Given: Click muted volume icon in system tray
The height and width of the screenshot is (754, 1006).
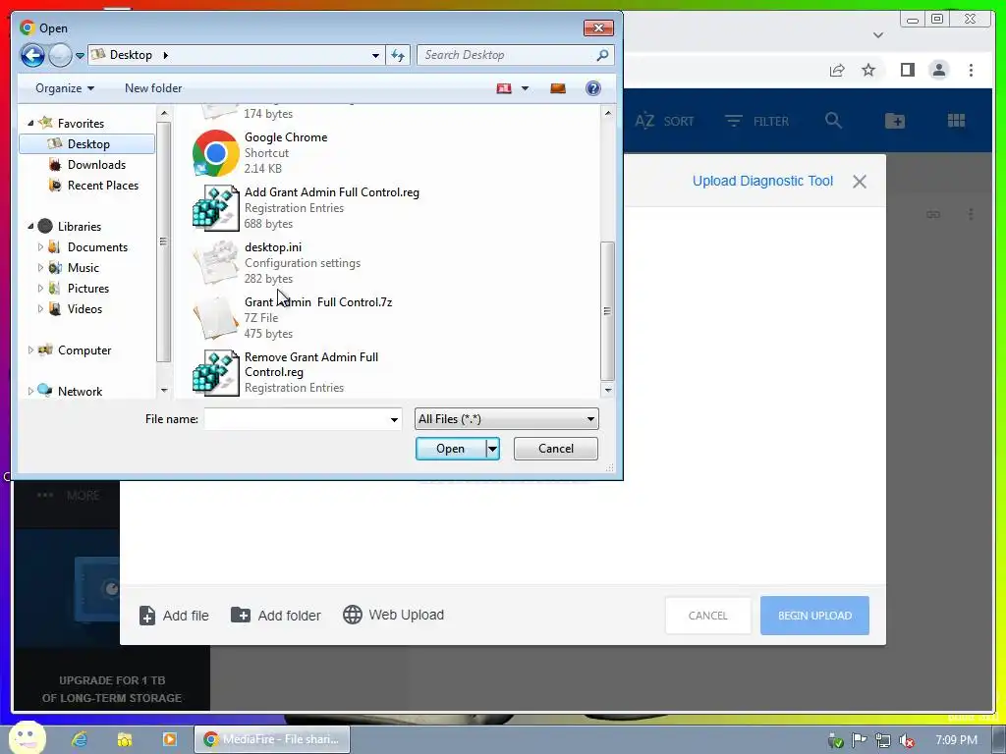Looking at the screenshot, I should [x=907, y=740].
